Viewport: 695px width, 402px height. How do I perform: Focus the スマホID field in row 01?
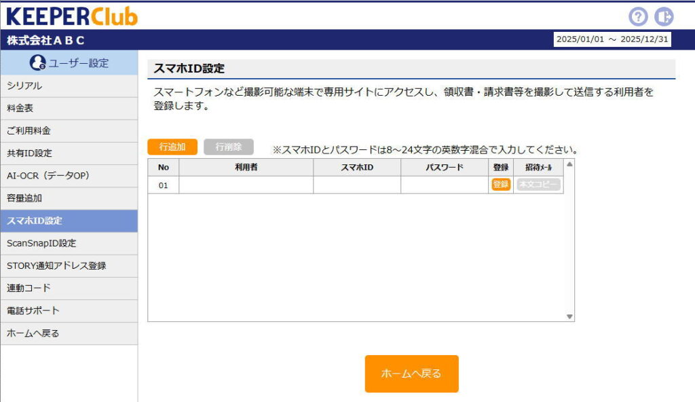357,185
